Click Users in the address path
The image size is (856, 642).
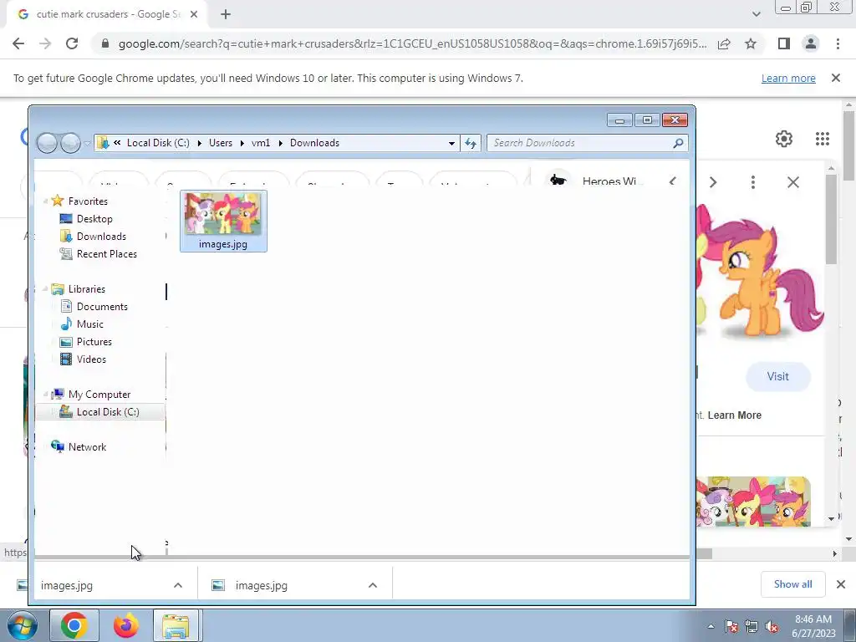point(221,143)
